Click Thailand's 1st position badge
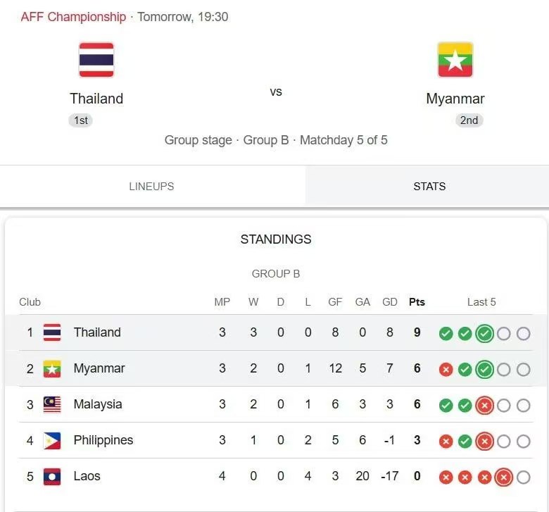 (80, 120)
